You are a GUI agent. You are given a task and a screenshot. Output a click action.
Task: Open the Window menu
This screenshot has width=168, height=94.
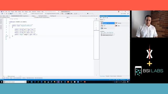tap(39, 11)
